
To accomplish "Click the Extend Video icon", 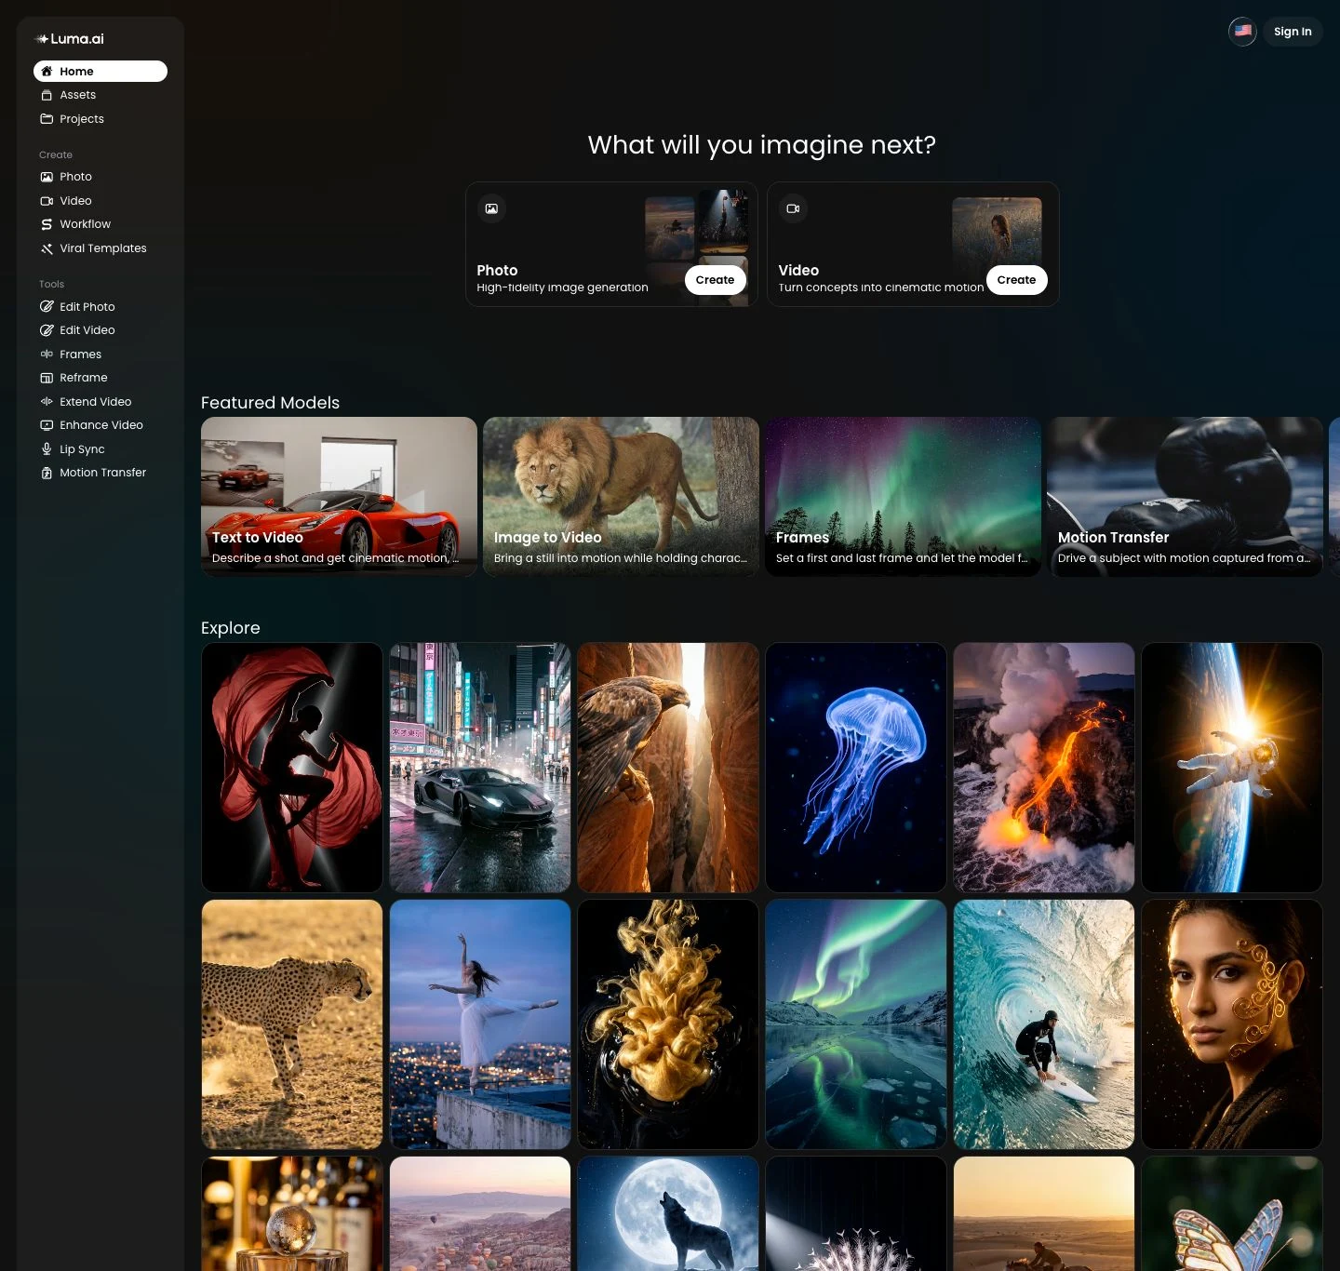I will (x=47, y=402).
